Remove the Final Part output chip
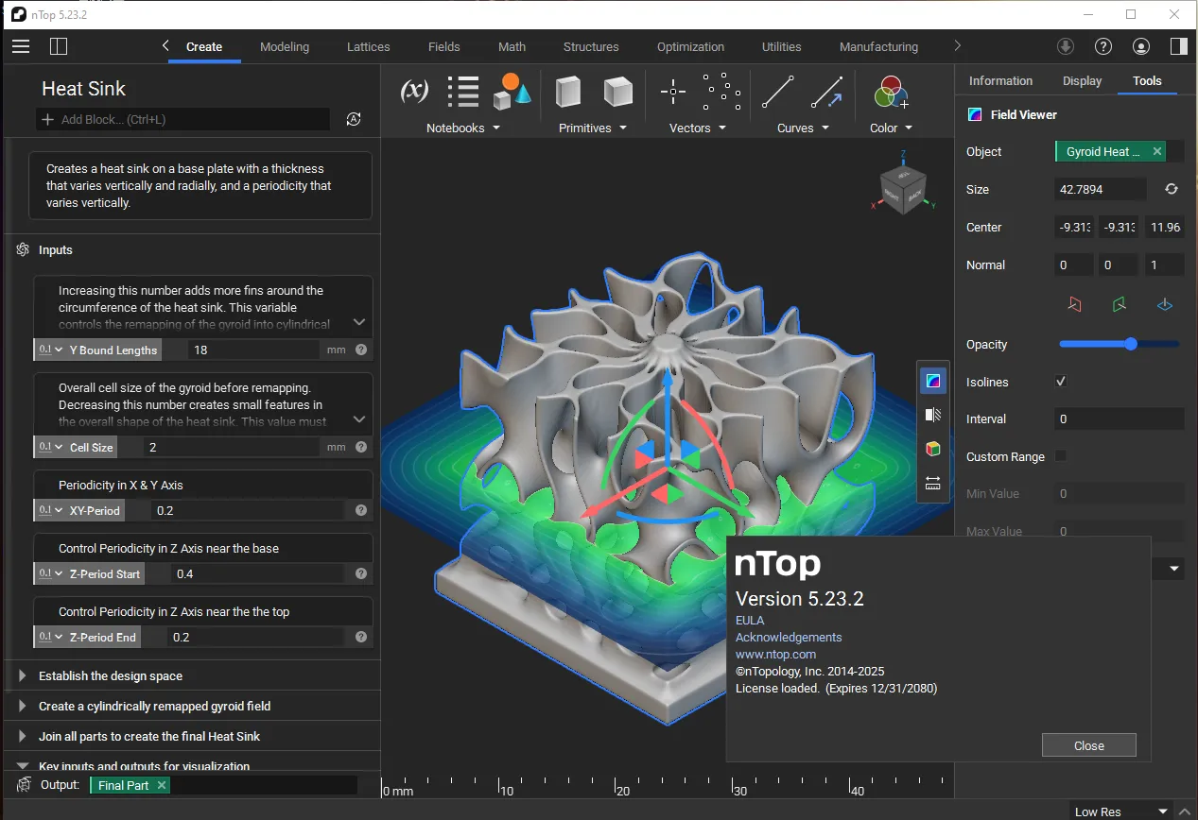 tap(162, 785)
